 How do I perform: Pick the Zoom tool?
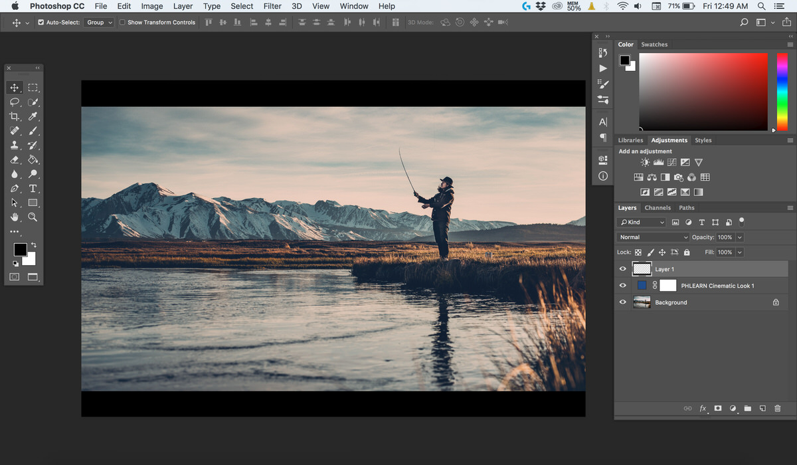click(33, 217)
